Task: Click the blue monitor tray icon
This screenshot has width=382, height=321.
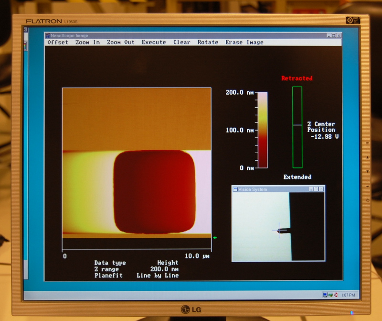Action: [x=325, y=295]
